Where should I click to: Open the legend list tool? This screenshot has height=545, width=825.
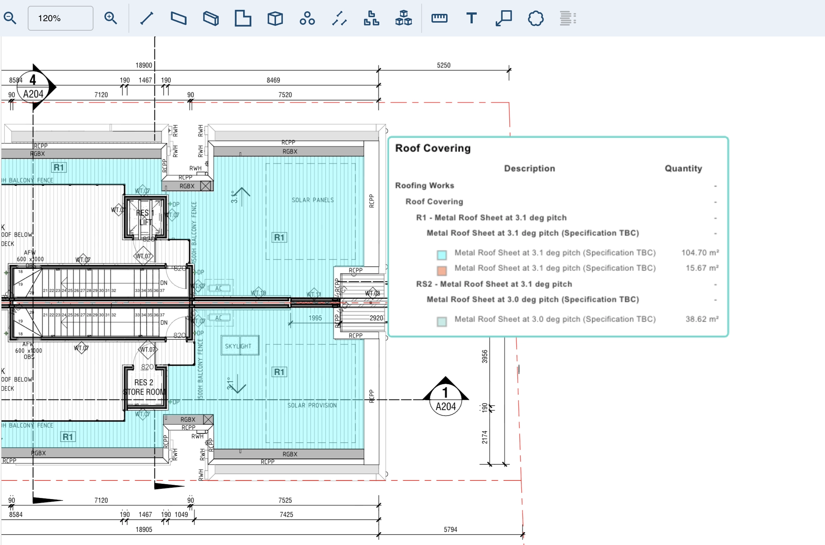pyautogui.click(x=568, y=18)
